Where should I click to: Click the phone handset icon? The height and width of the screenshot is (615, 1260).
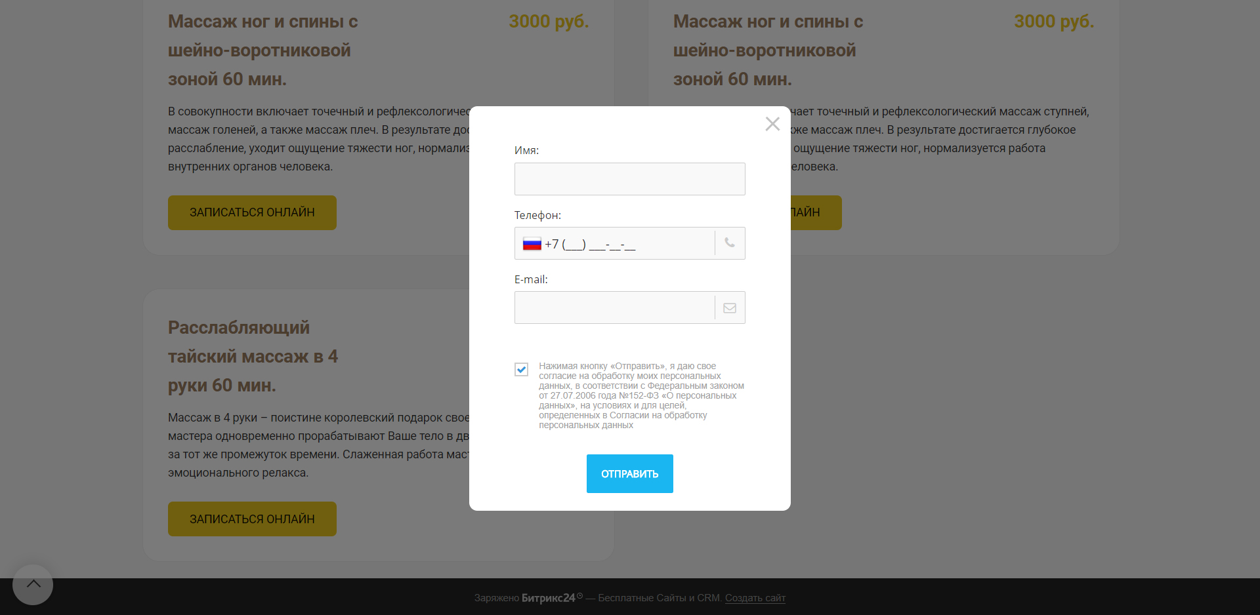pos(730,243)
